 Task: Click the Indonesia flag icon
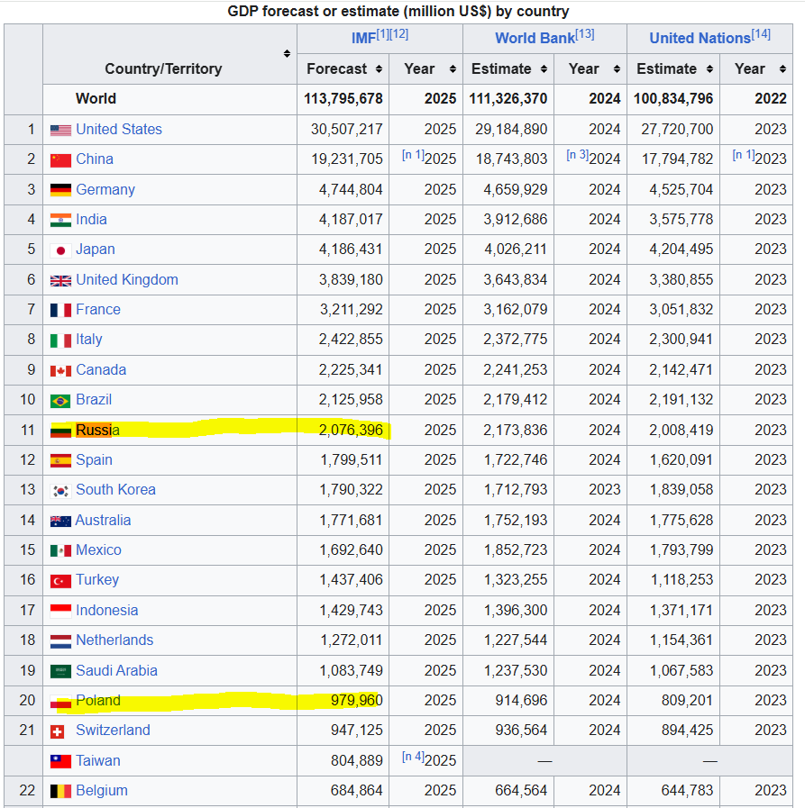tap(60, 611)
